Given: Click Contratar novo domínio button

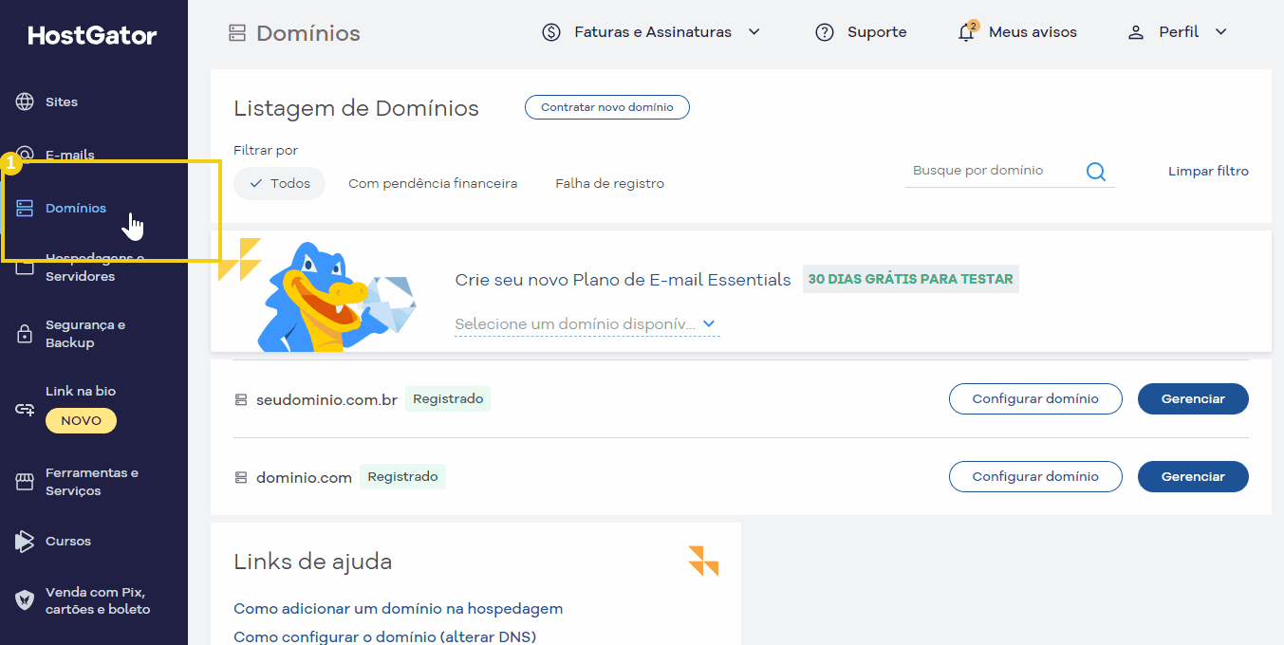Looking at the screenshot, I should tap(607, 107).
